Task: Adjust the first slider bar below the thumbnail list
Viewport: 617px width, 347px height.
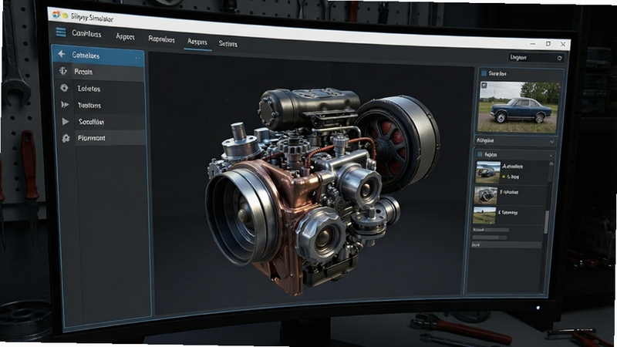Action: coord(491,230)
